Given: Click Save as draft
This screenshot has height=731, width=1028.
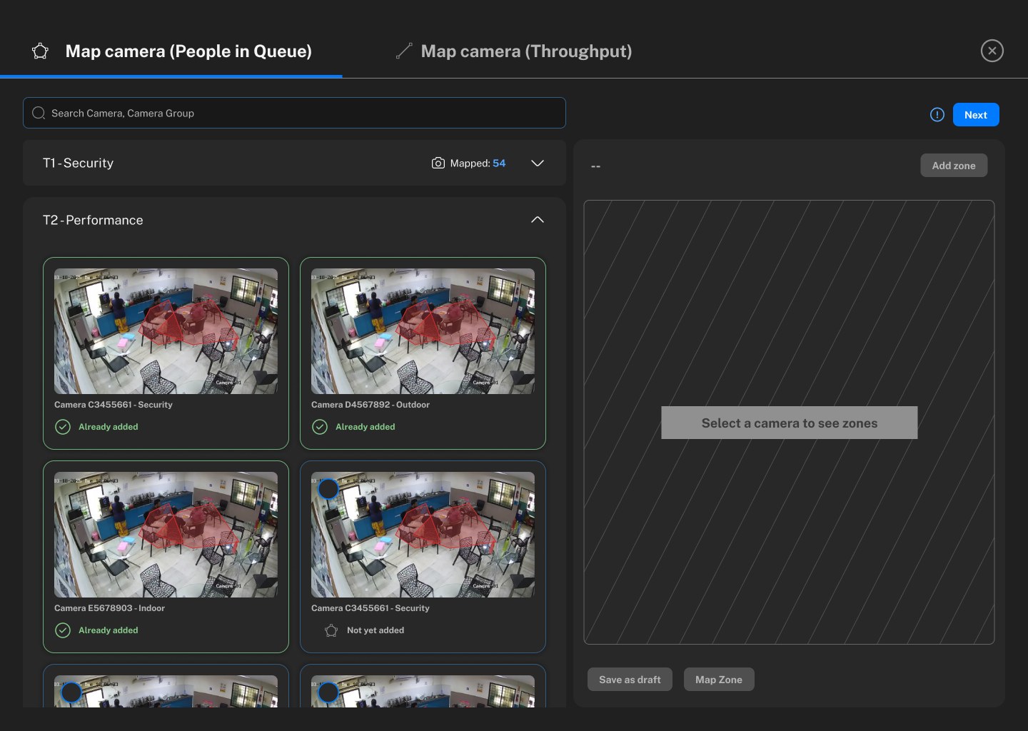Looking at the screenshot, I should 630,680.
